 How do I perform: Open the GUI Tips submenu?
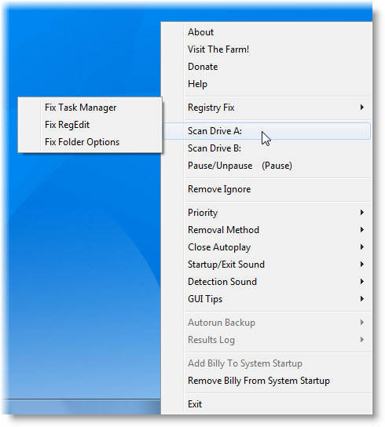pyautogui.click(x=266, y=299)
